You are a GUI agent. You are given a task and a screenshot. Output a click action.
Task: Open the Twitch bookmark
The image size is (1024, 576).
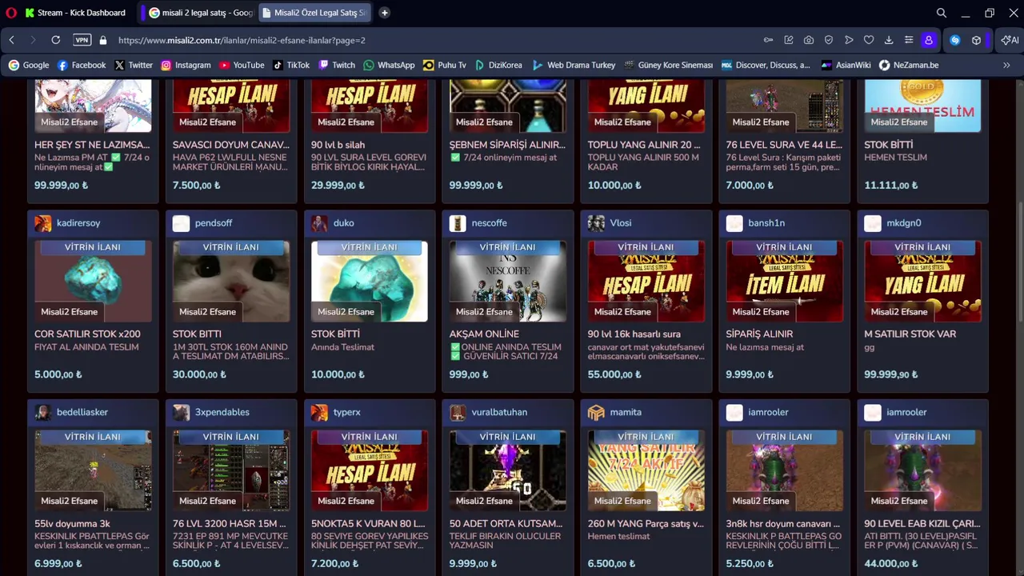(x=337, y=65)
